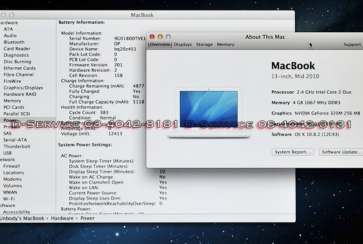Viewport: 363px width, 244px height.
Task: Select Thunderbolt in the sidebar
Action: click(x=17, y=146)
